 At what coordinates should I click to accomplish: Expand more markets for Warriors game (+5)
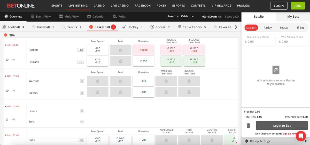click(14, 91)
